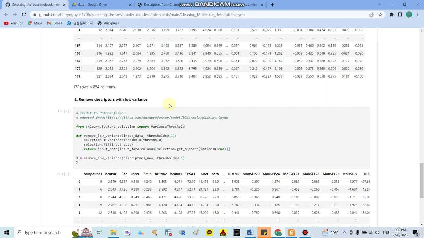Open the AliExpress bookmark
The width and height of the screenshot is (424, 238).
[x=108, y=23]
